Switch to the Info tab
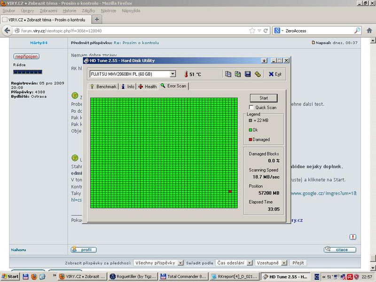 [127, 86]
